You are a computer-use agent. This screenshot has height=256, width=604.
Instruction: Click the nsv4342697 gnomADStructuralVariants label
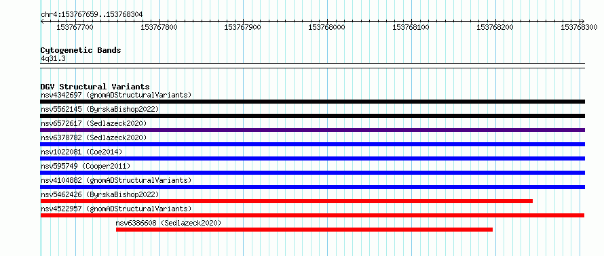[116, 95]
